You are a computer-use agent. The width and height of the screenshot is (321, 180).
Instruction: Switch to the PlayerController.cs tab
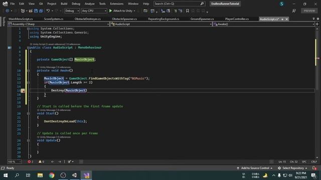click(x=237, y=19)
